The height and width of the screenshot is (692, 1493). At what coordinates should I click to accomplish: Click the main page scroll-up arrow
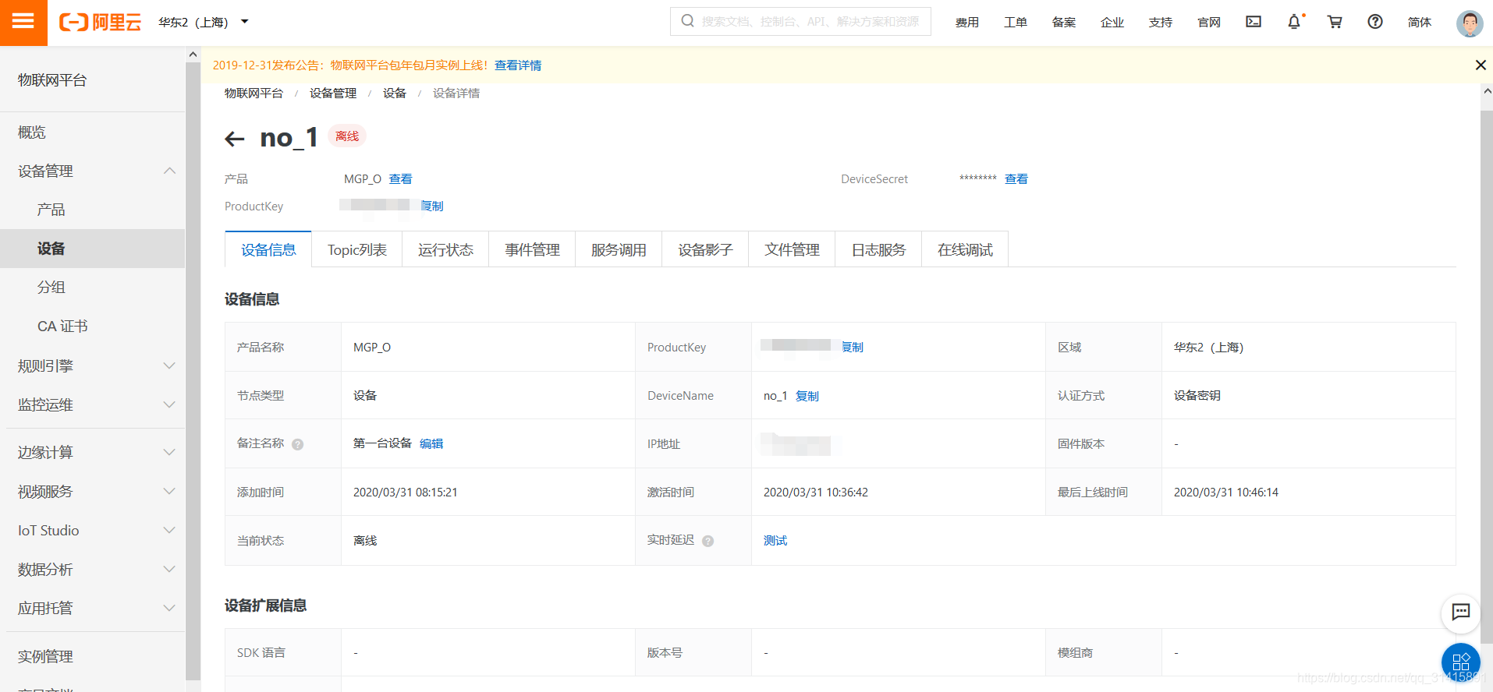(x=1487, y=91)
